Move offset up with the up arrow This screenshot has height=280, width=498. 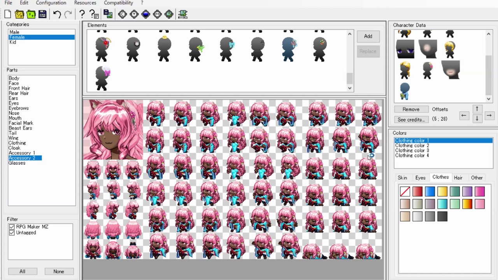[x=477, y=109]
